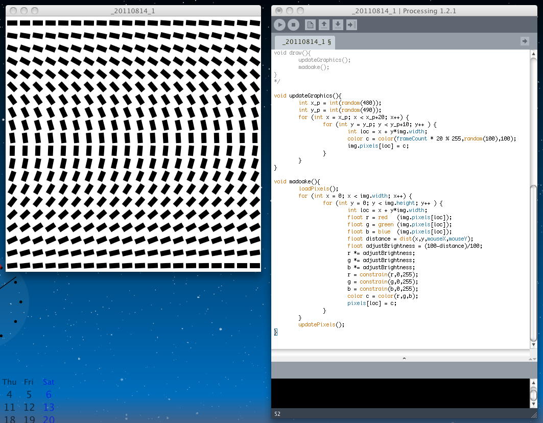Close the Processing editor window
This screenshot has height=423, width=543.
pyautogui.click(x=279, y=11)
